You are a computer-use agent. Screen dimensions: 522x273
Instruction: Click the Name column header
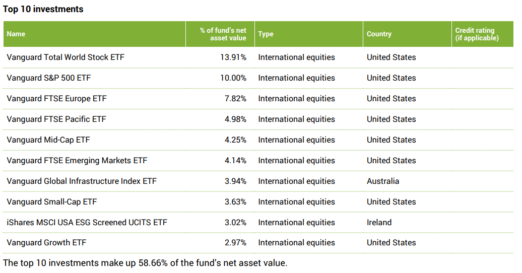(16, 34)
